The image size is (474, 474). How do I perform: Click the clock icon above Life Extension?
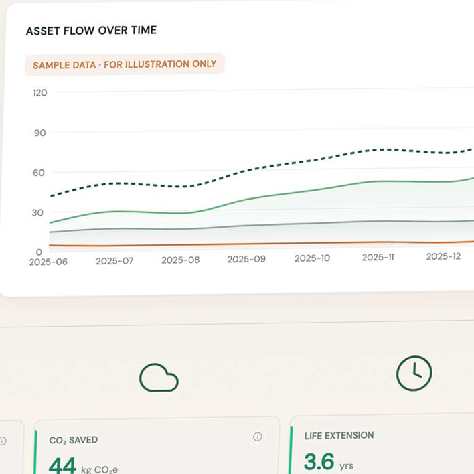[414, 374]
